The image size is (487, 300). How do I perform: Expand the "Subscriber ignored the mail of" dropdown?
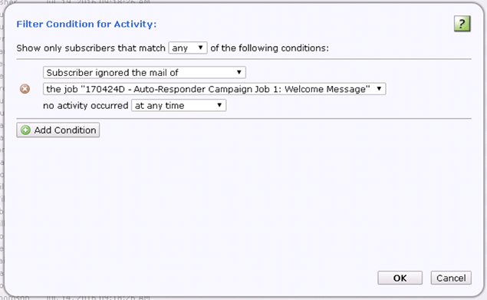[144, 72]
